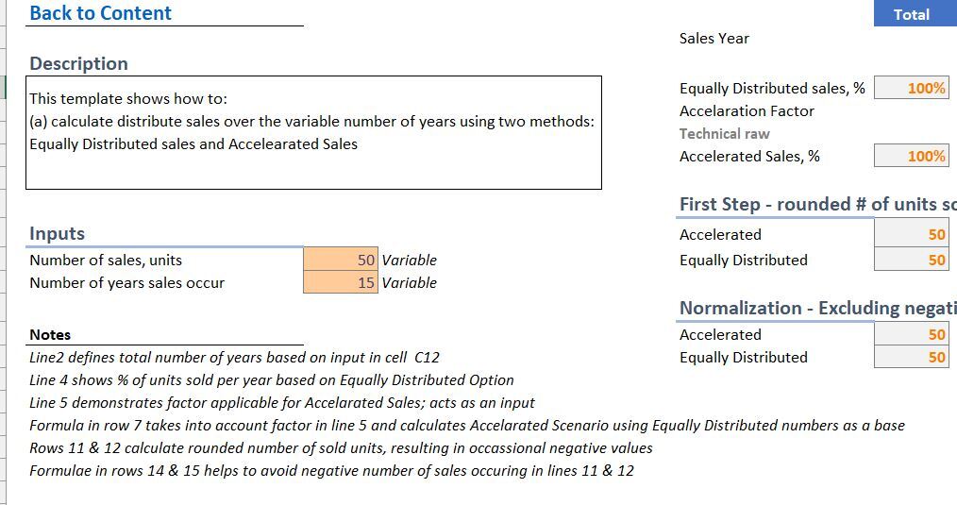This screenshot has width=957, height=505.
Task: Click the note about Line2 and cell C12
Action: (234, 357)
